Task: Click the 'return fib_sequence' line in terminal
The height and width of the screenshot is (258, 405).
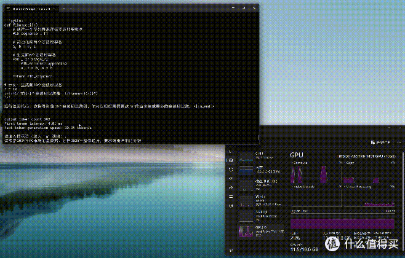Action: 33,76
